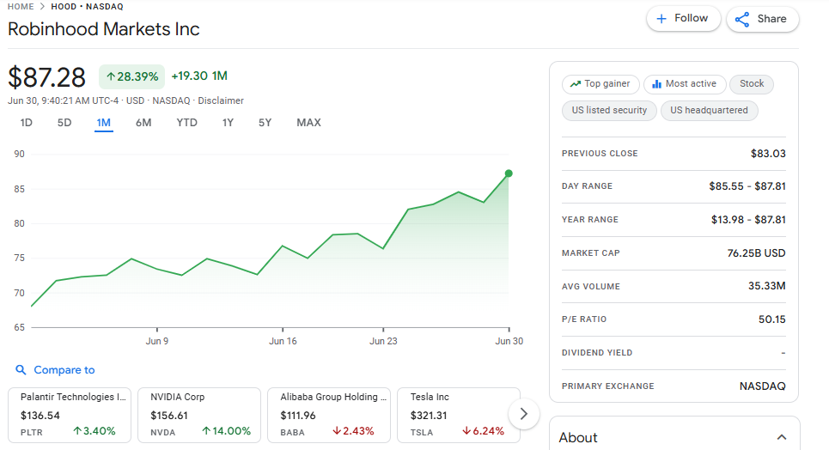The width and height of the screenshot is (829, 450).
Task: Select the 1D time range tab
Action: coord(27,123)
